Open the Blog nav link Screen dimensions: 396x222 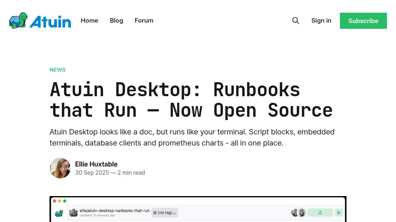[116, 21]
